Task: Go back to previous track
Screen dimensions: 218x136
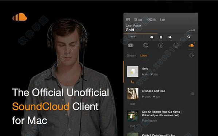Action: [152, 37]
